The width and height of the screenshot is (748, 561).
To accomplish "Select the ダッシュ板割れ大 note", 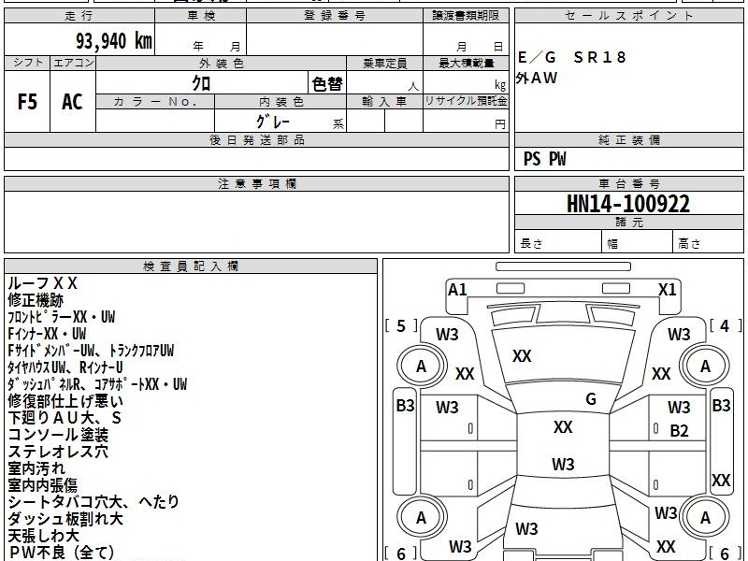I will click(x=65, y=519).
